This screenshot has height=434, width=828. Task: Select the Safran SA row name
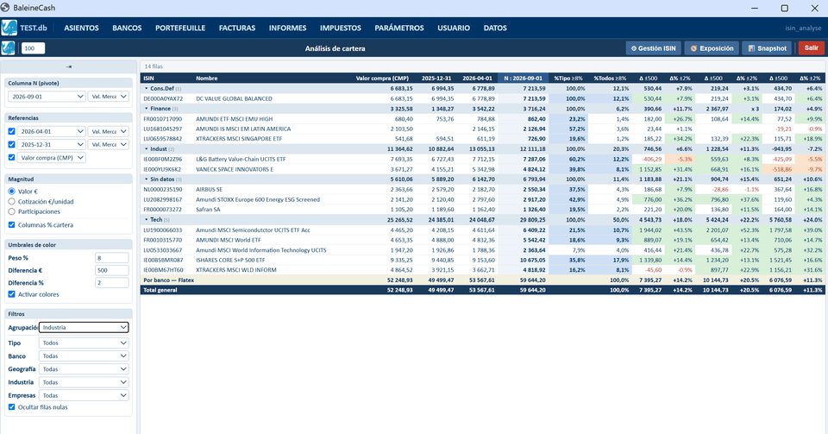click(208, 210)
